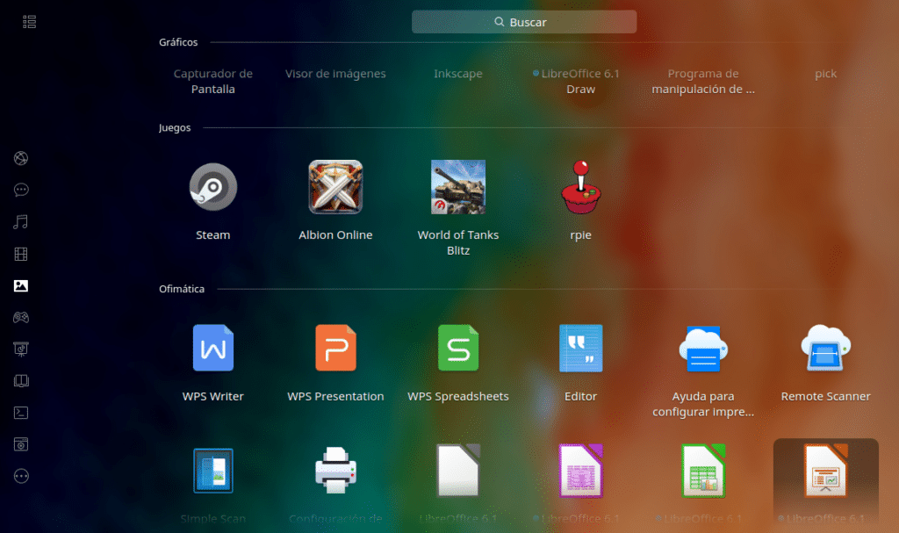Click the Buscar search field
The width and height of the screenshot is (899, 533).
point(524,22)
